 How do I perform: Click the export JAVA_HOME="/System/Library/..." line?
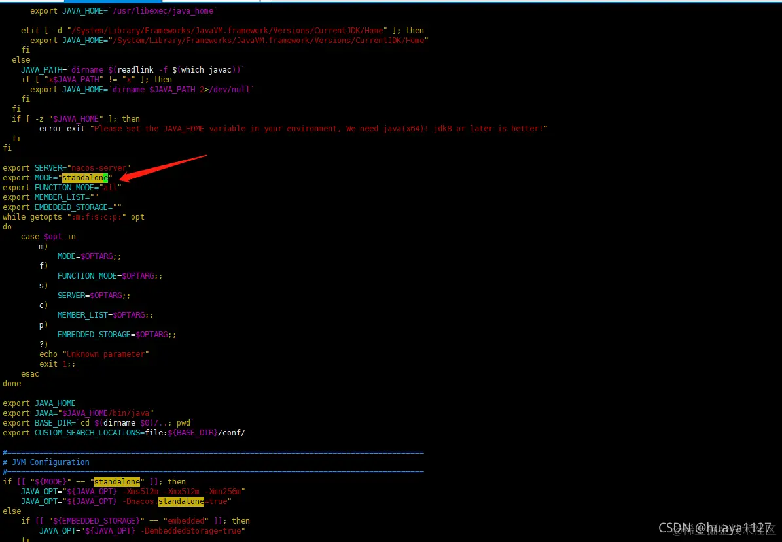tap(230, 41)
